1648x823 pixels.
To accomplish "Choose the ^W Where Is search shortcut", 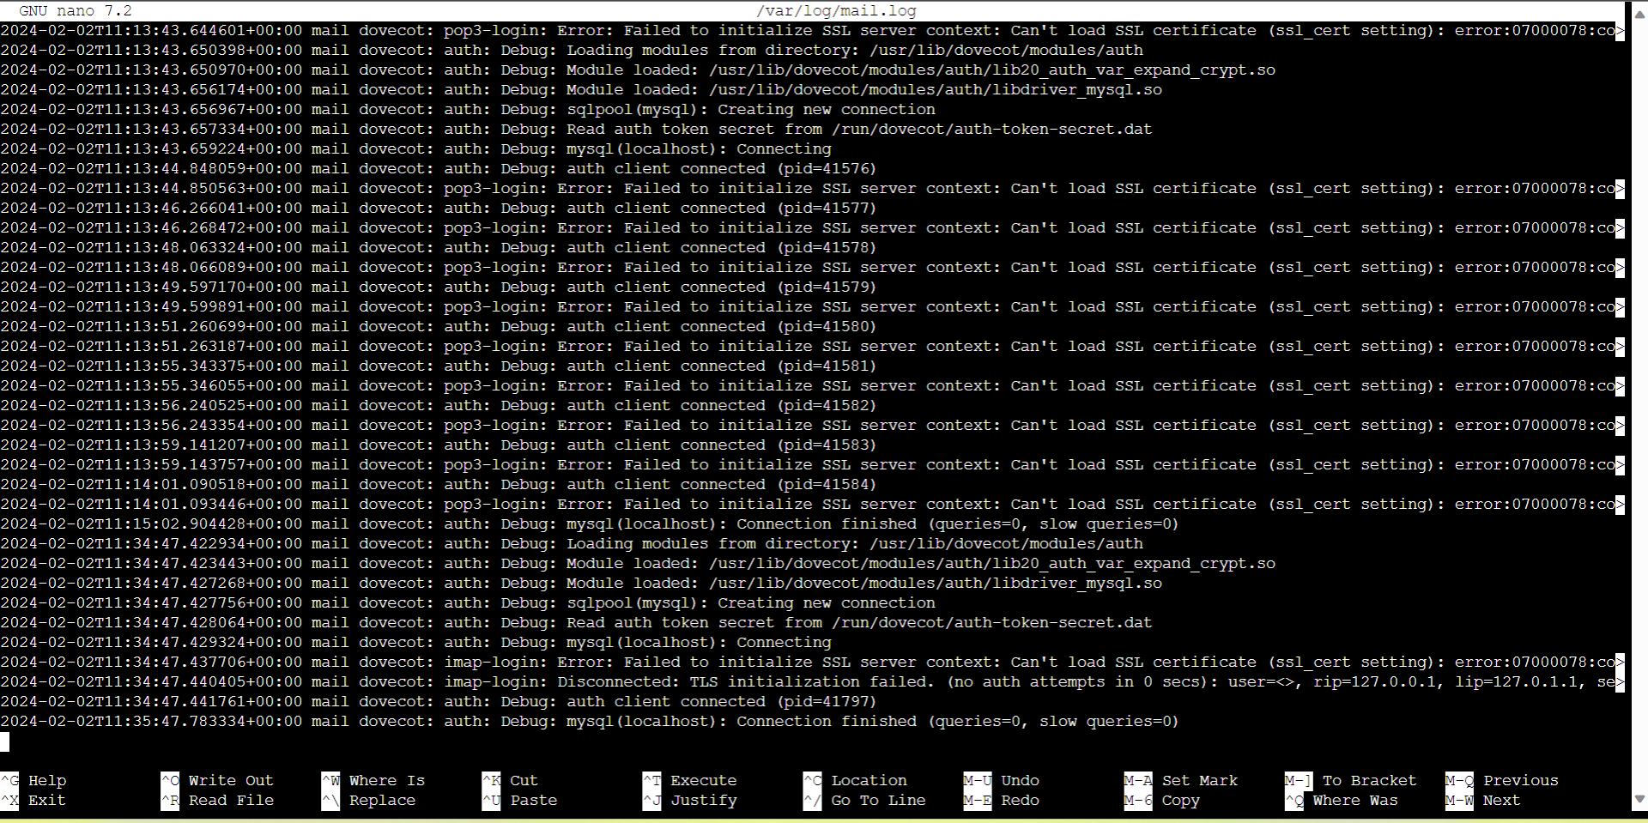I will [x=373, y=780].
